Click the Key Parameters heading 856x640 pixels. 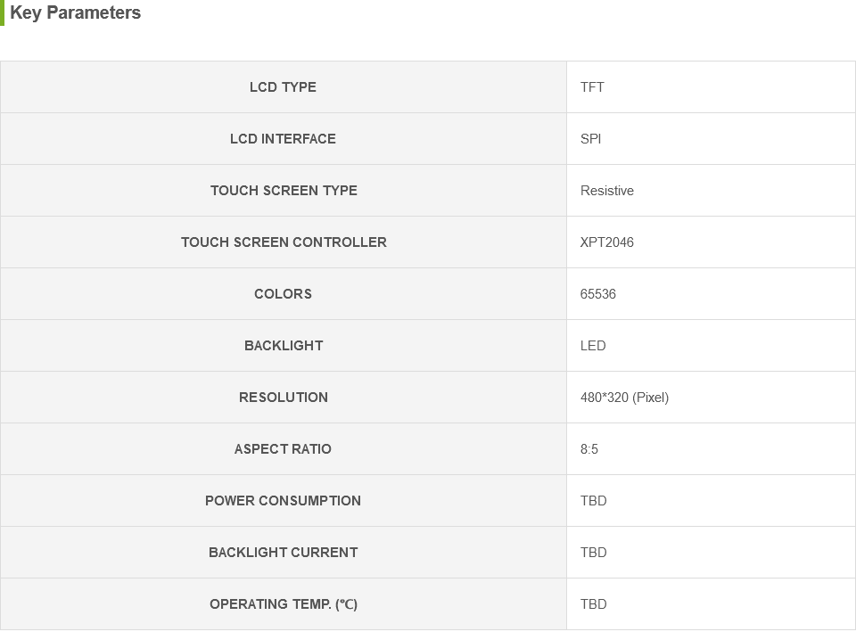pos(75,12)
